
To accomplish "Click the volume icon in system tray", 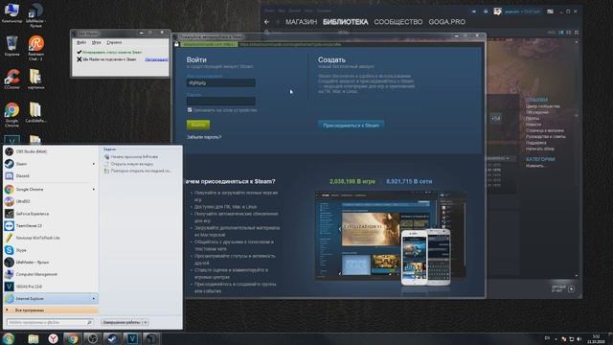I will (x=579, y=338).
